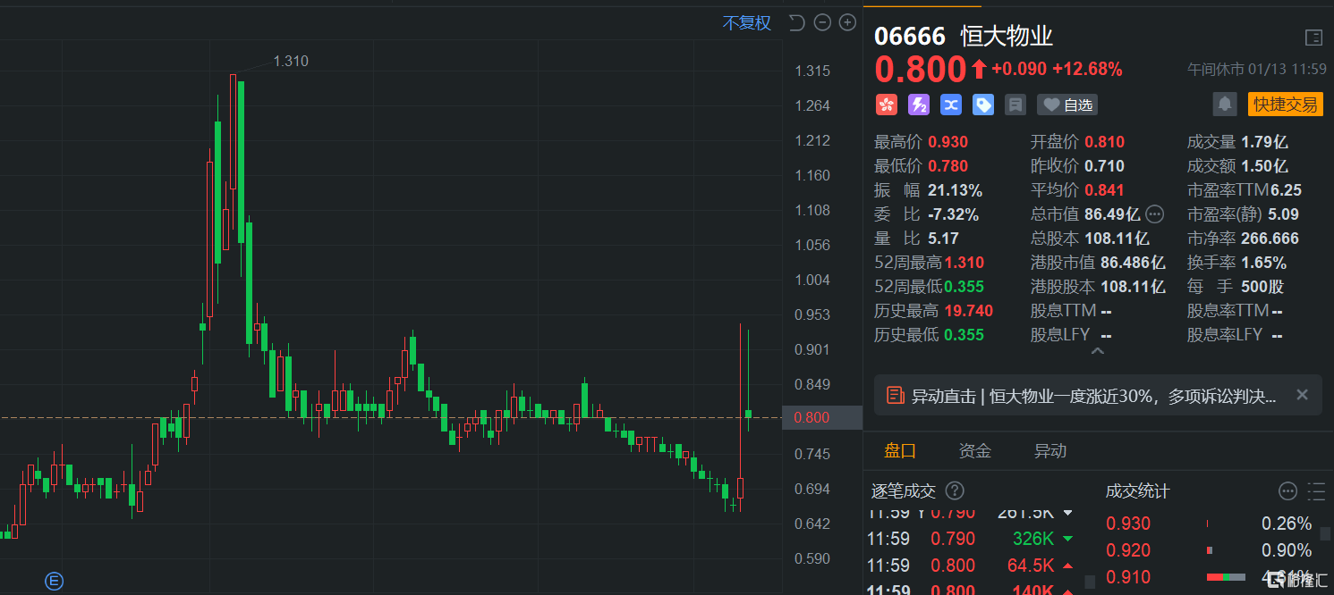The image size is (1334, 595).
Task: Click the 量比 value 5.17
Action: [943, 239]
